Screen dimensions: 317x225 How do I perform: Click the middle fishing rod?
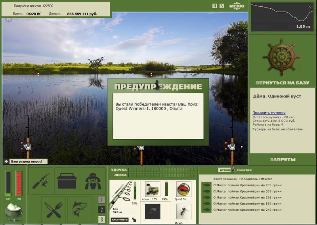[x=141, y=155]
